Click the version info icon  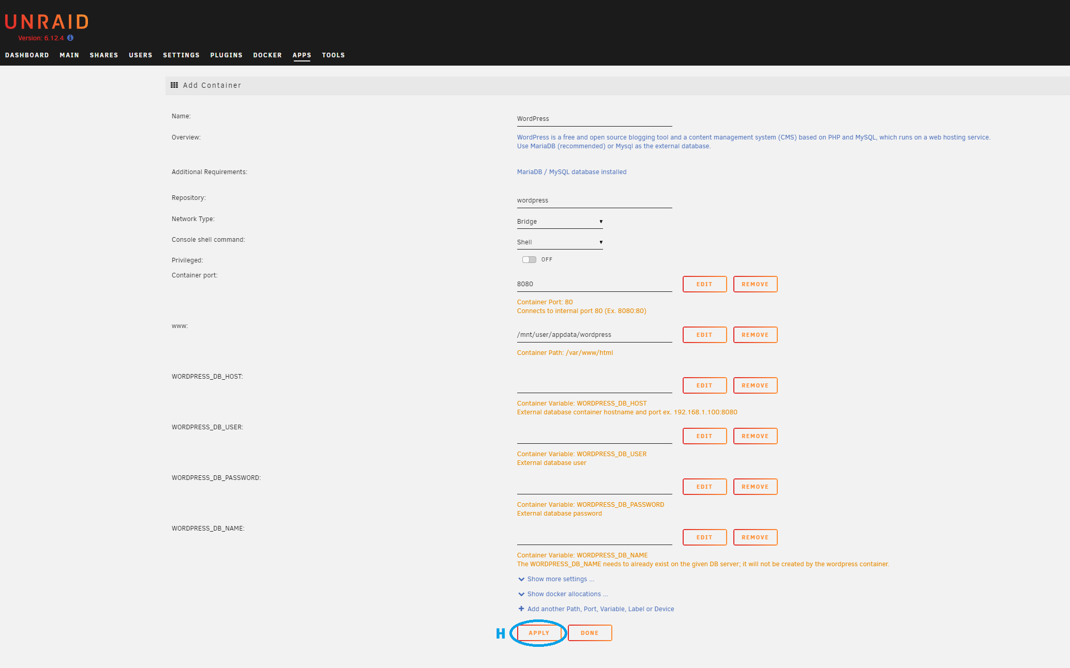tap(70, 38)
